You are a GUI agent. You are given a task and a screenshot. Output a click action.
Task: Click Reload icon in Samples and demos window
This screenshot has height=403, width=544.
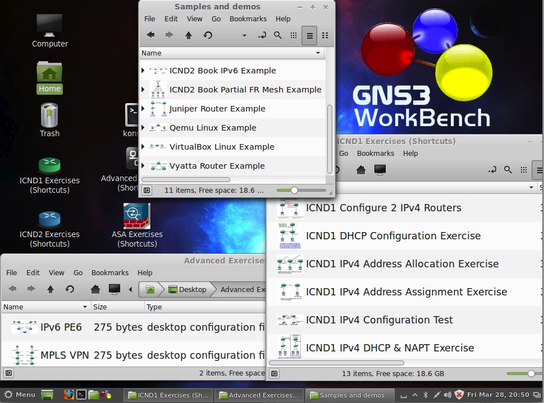coord(208,35)
